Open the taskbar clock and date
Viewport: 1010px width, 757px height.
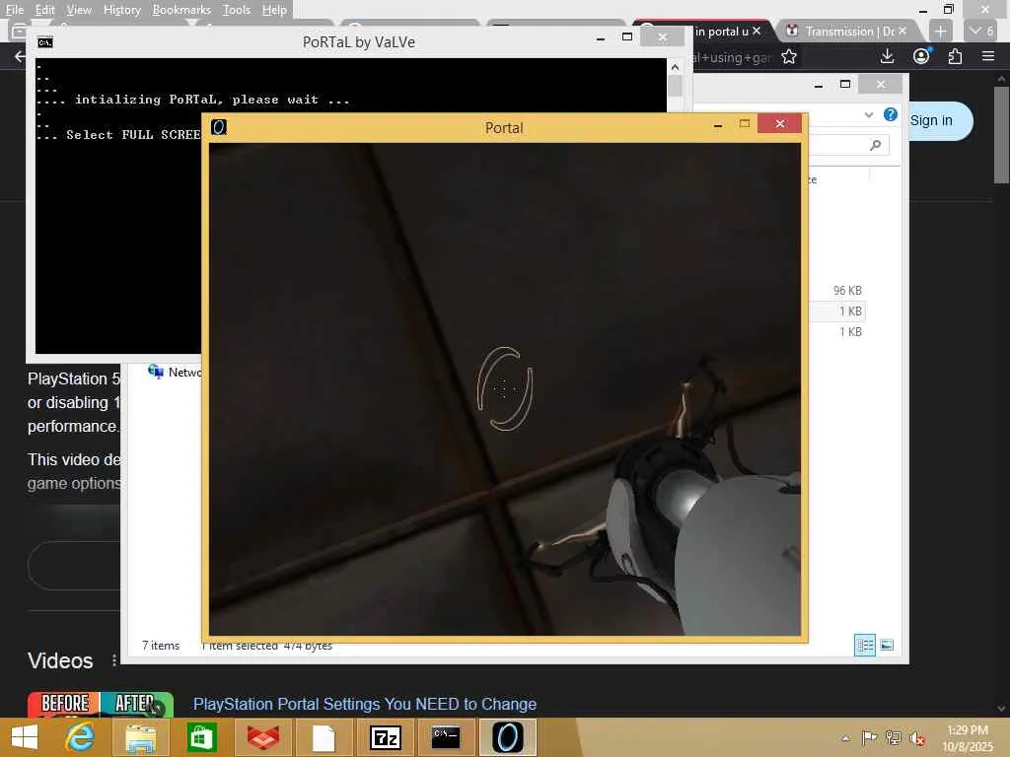(968, 737)
